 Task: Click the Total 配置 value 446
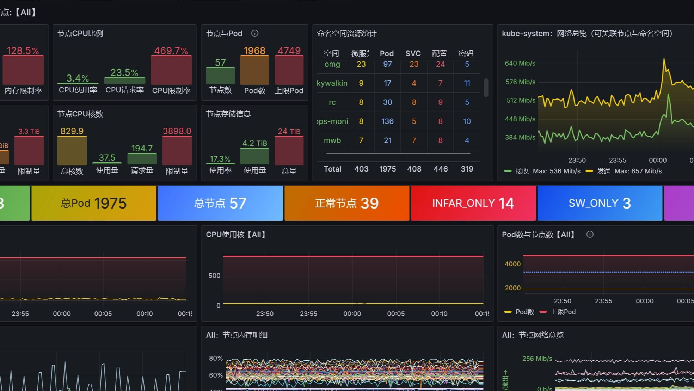441,169
